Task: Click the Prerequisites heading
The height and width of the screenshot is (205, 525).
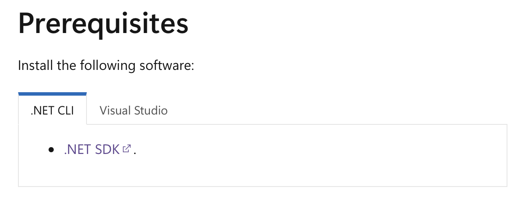Action: click(x=103, y=24)
